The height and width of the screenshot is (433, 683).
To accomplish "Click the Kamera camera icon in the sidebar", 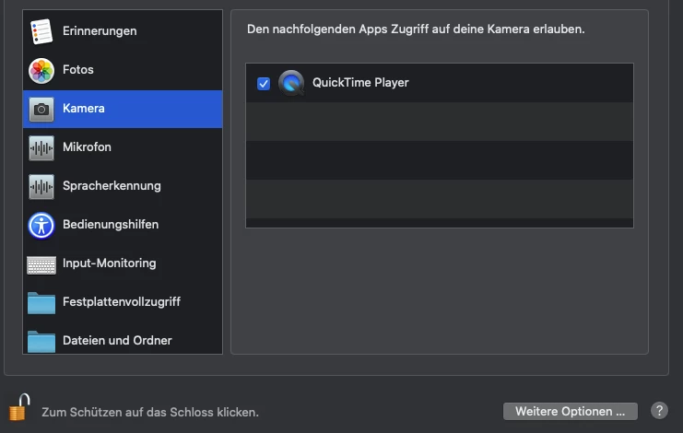I will [41, 110].
